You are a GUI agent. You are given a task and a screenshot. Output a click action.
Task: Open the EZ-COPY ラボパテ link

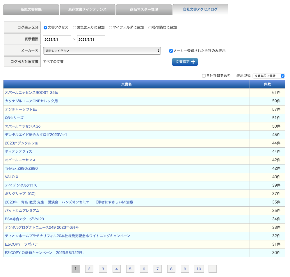tap(21, 244)
